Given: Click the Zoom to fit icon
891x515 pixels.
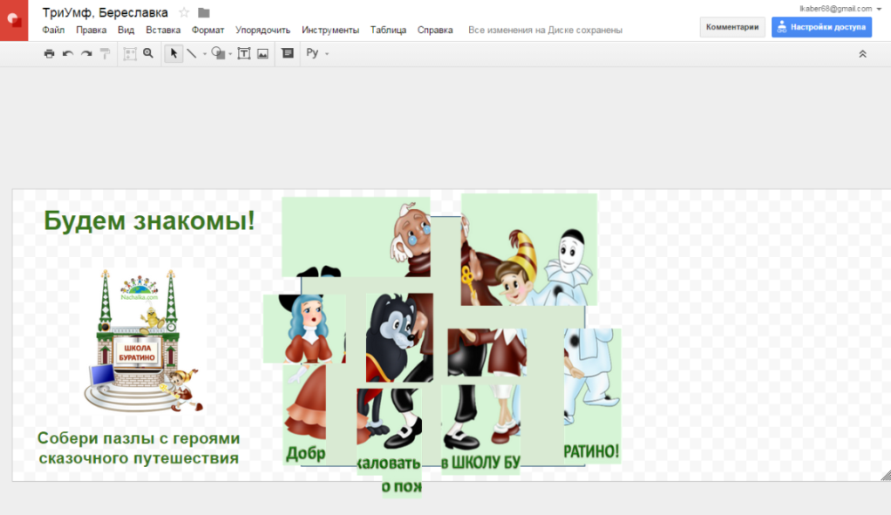Looking at the screenshot, I should 130,54.
